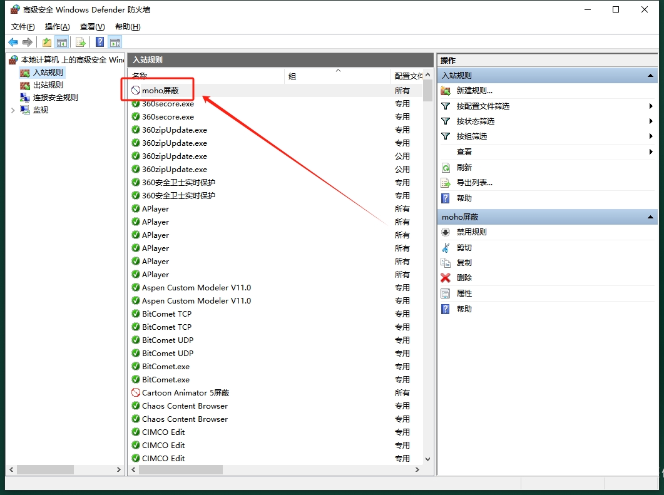Open the 操作(A) menu
The height and width of the screenshot is (495, 664).
(x=57, y=27)
